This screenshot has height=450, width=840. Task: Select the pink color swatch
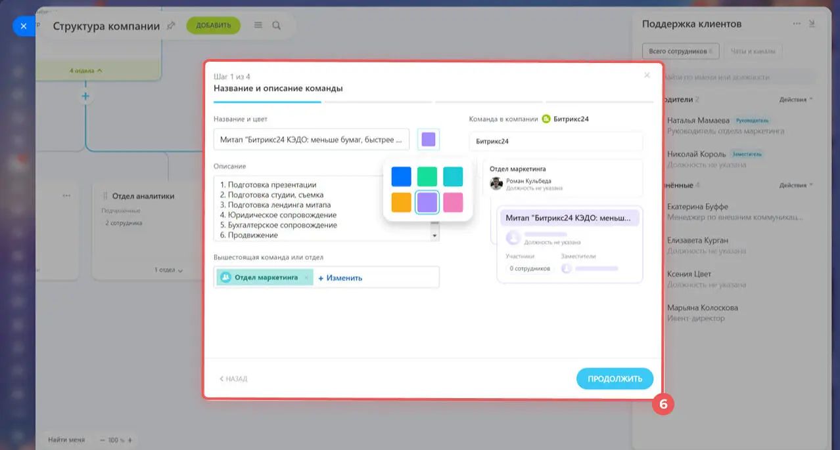453,203
